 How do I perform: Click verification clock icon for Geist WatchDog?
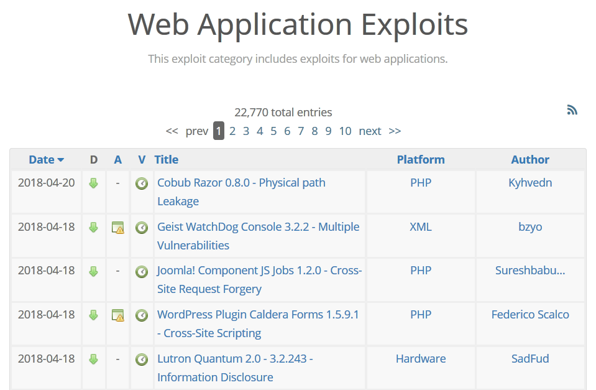click(142, 228)
